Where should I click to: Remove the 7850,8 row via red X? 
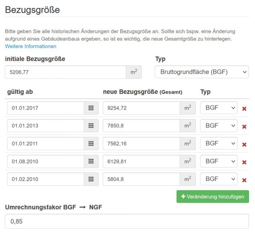244,127
